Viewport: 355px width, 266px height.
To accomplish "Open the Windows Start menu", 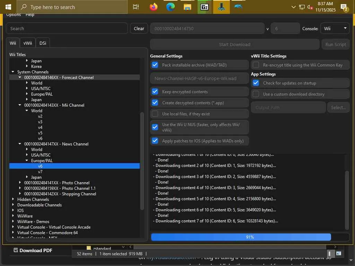I will [x=8, y=7].
